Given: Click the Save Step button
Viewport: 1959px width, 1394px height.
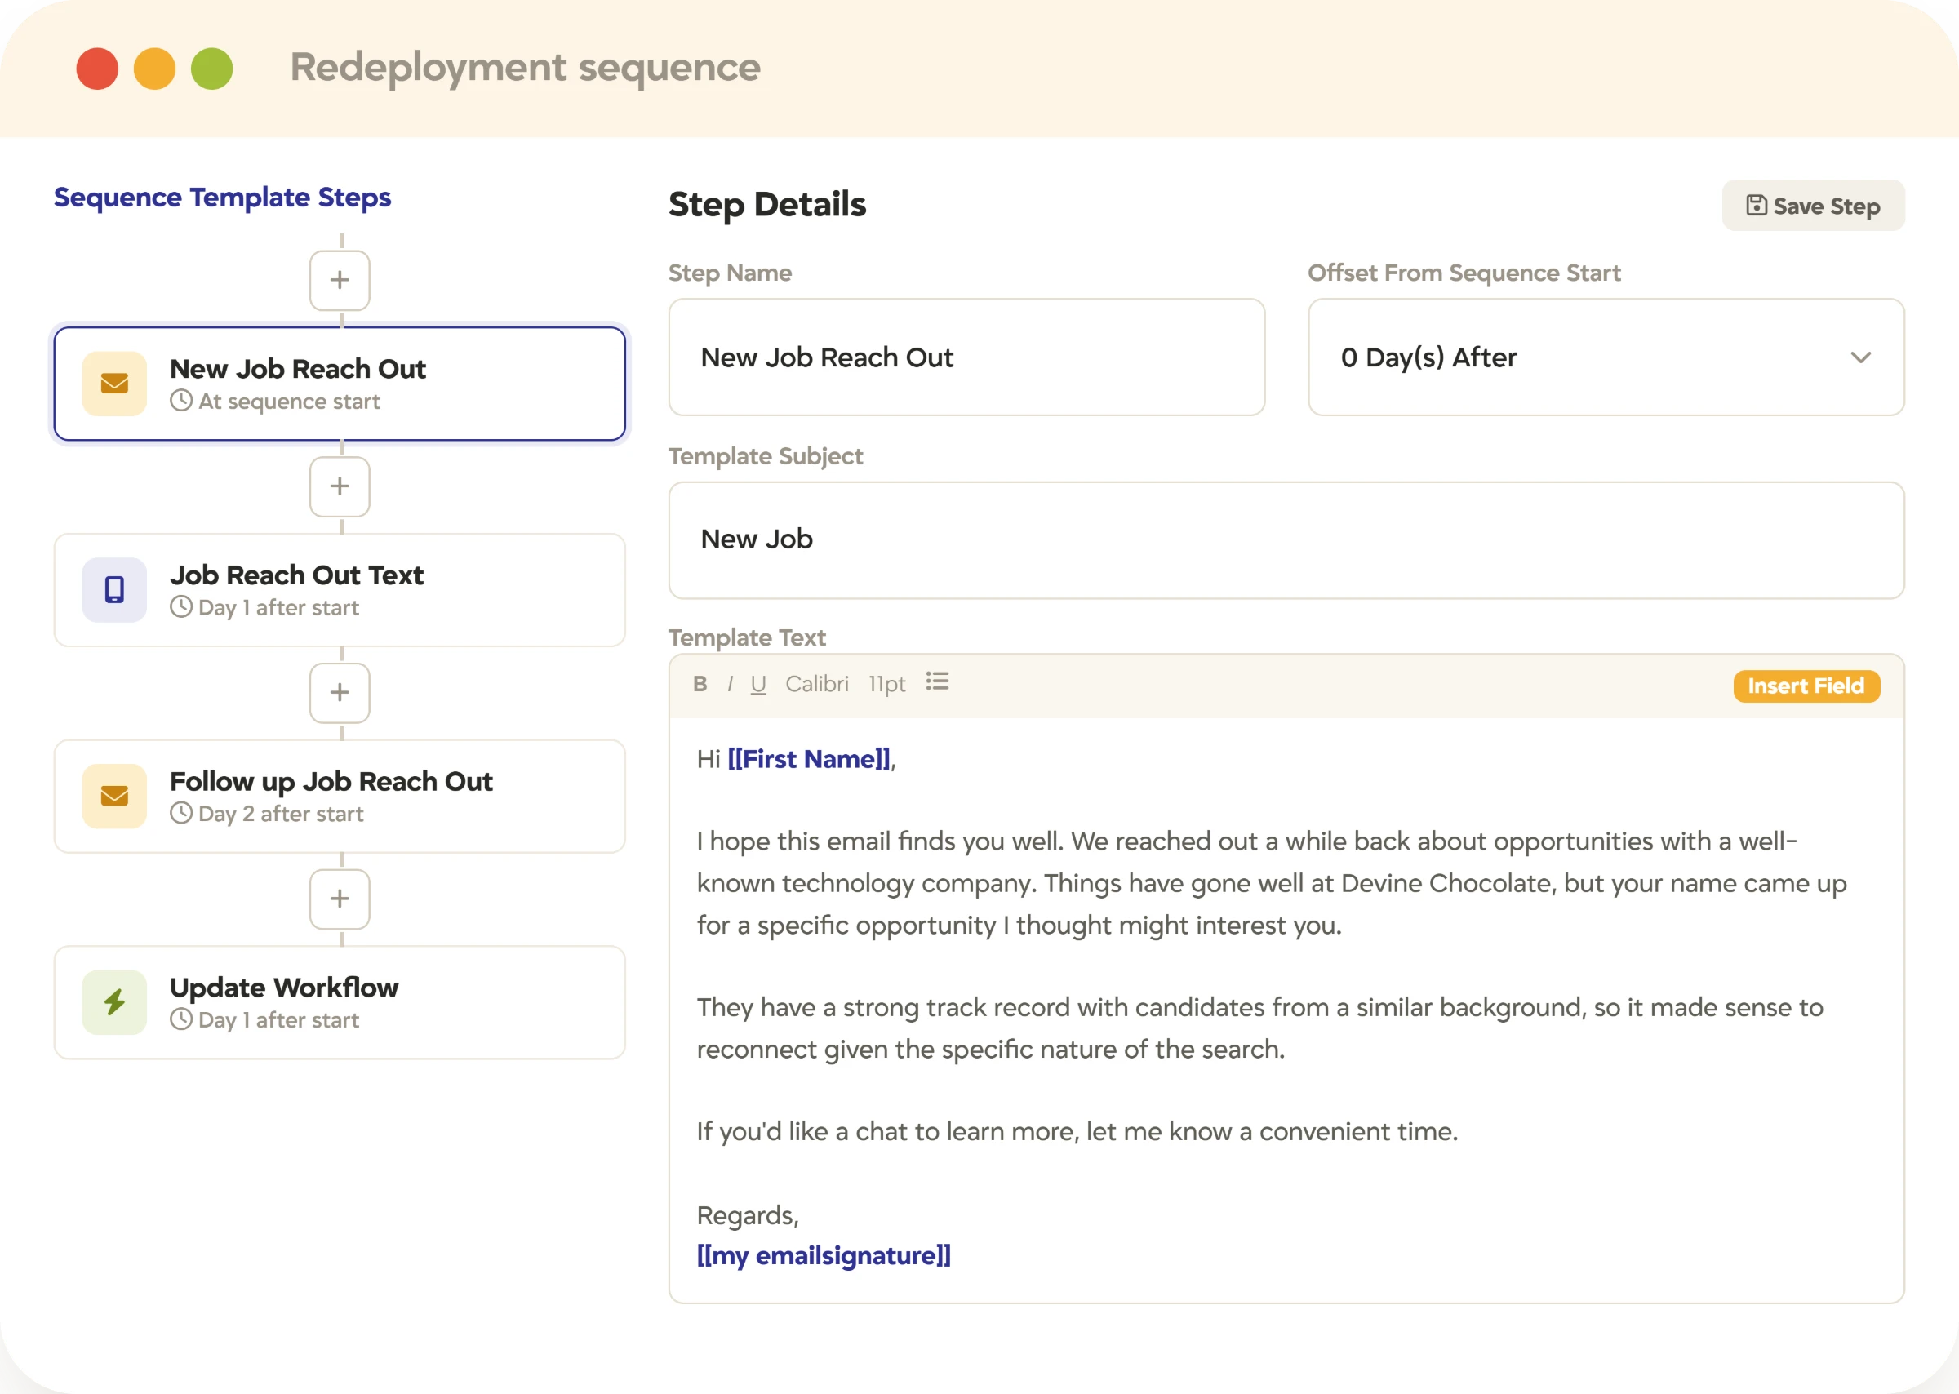Looking at the screenshot, I should [1813, 205].
